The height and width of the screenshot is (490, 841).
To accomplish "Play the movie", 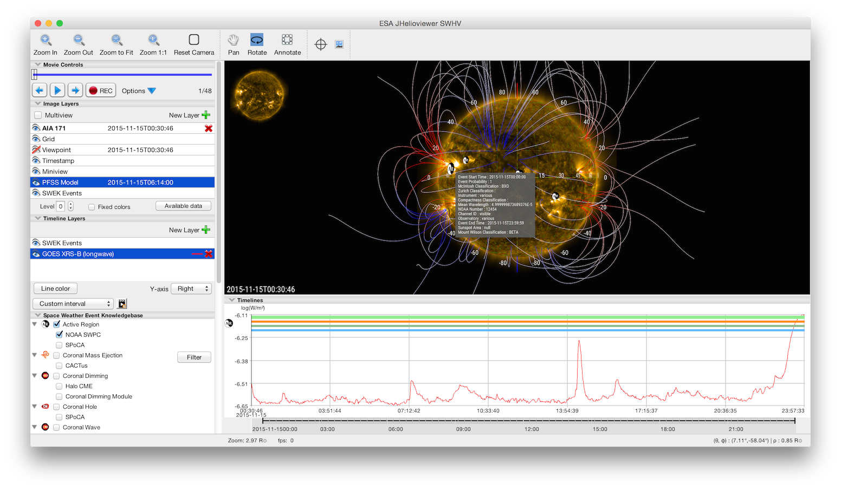I will (57, 90).
